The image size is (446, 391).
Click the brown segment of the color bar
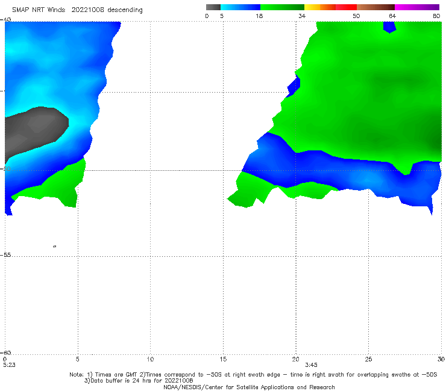coord(375,7)
